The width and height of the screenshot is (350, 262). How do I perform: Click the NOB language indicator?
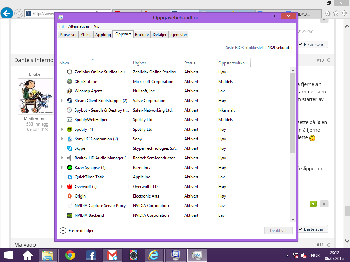pyautogui.click(x=315, y=256)
